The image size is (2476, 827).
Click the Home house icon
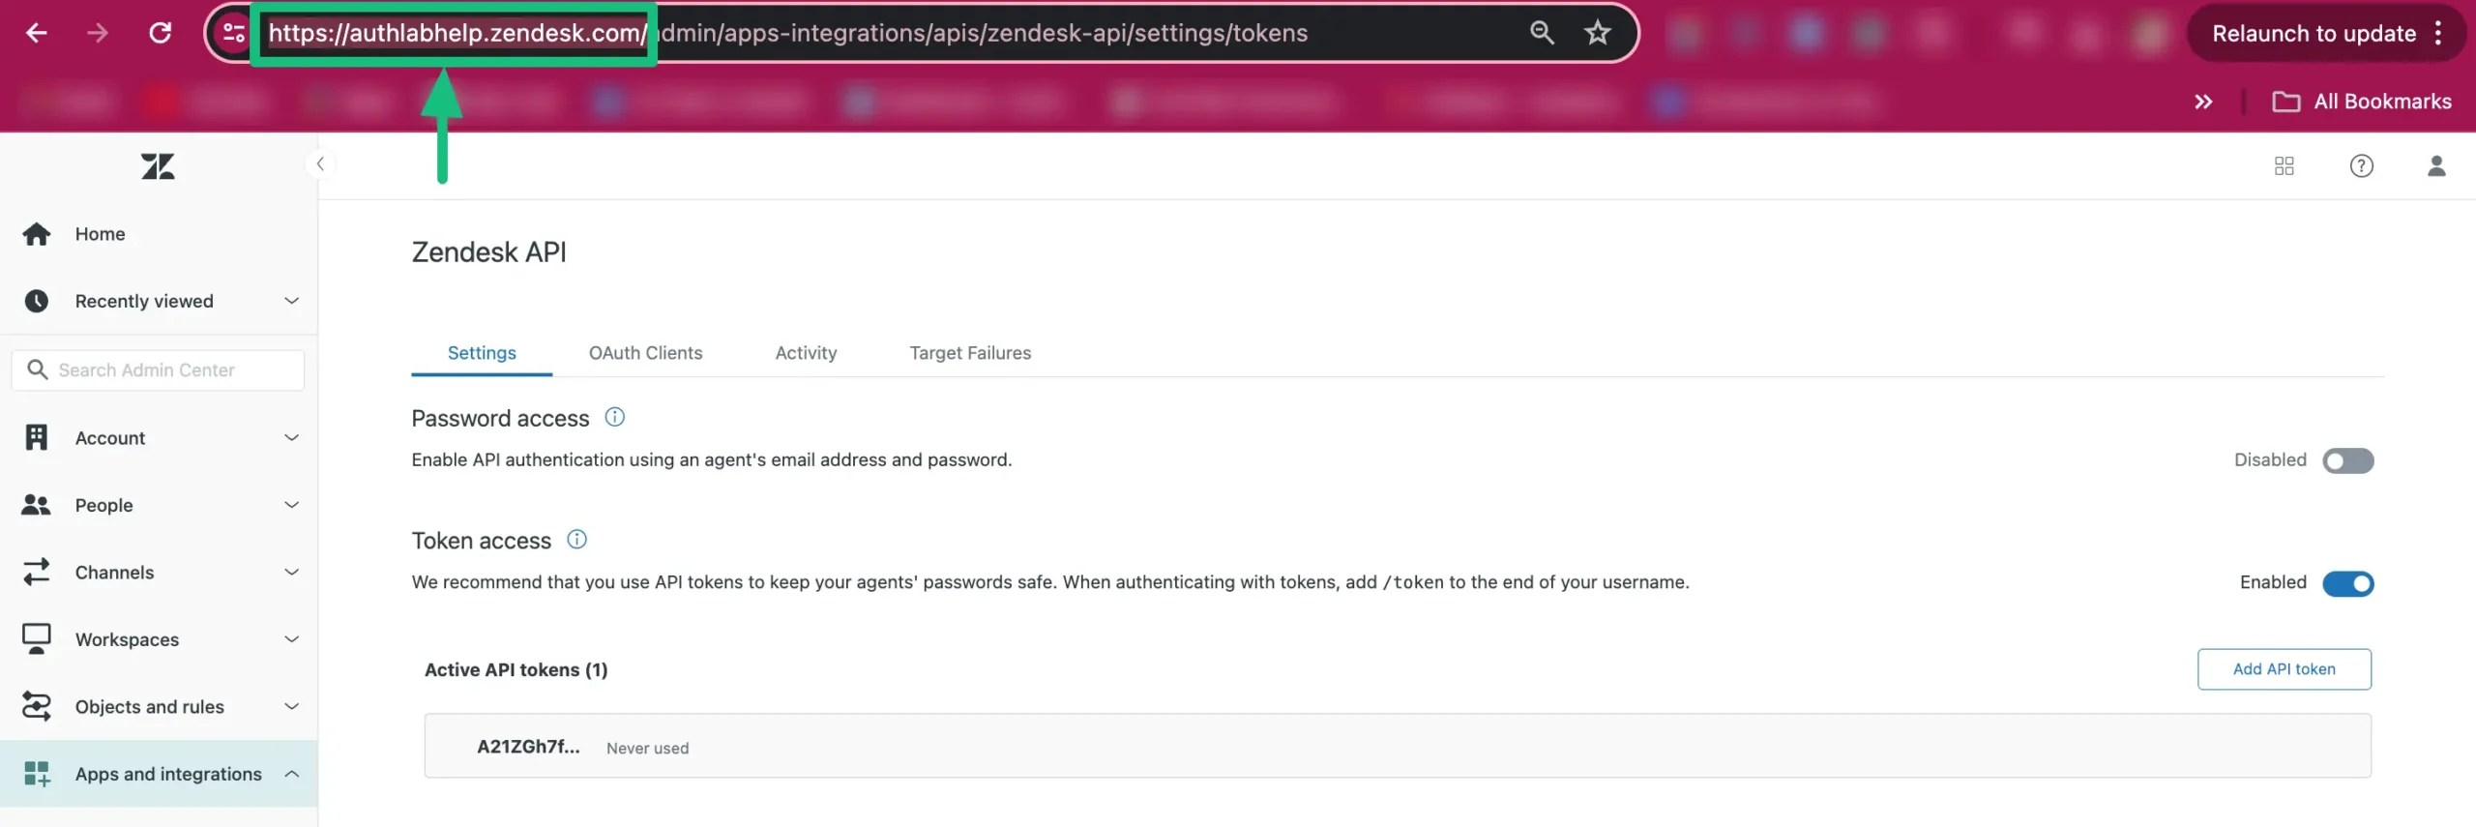(37, 234)
